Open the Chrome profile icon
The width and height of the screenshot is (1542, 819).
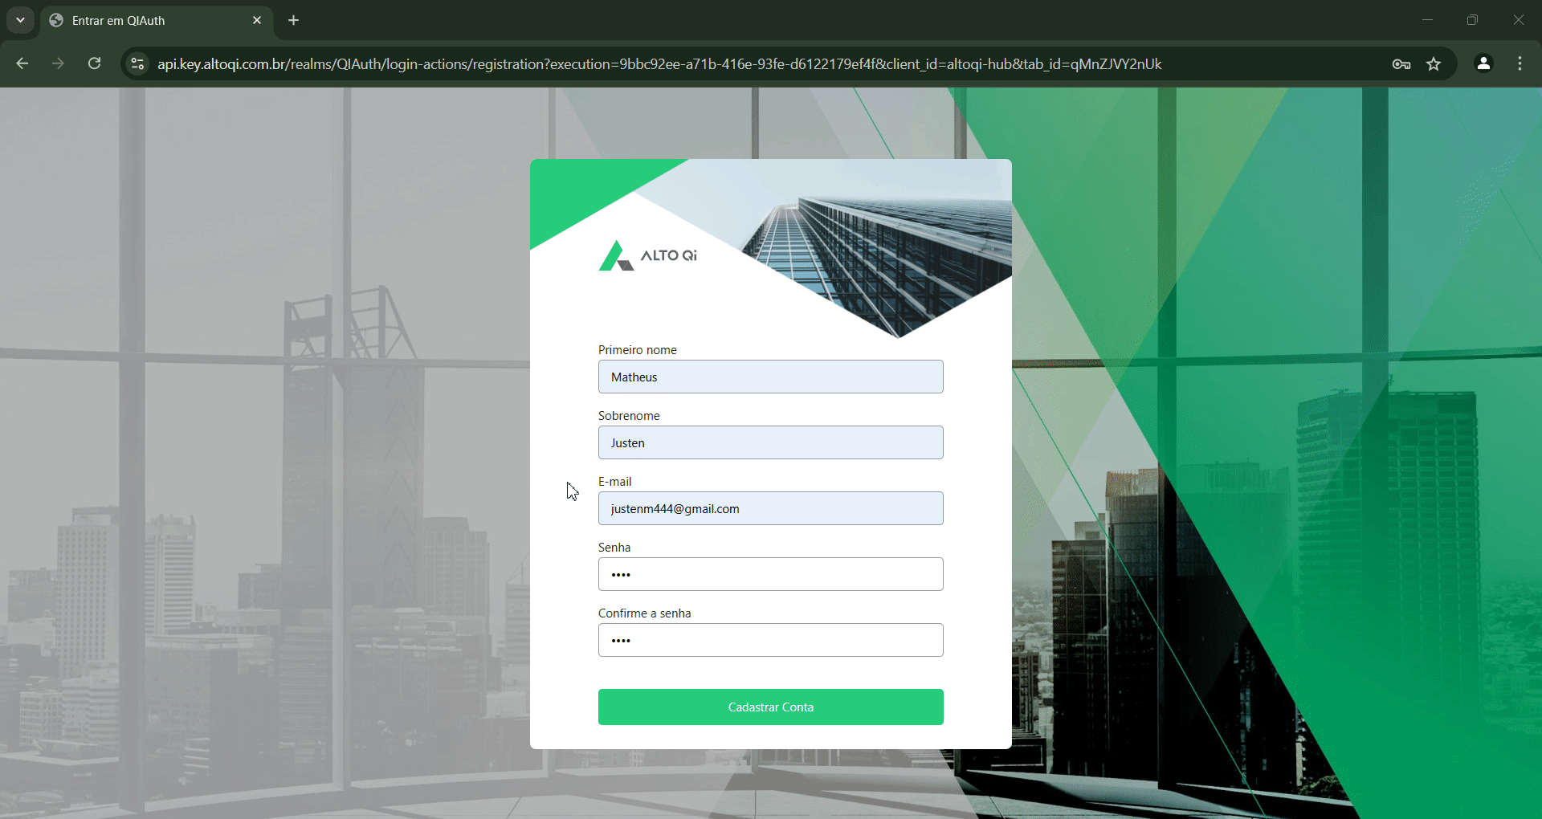click(1483, 63)
